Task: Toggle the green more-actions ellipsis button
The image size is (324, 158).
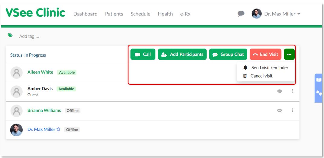Action: pos(289,54)
